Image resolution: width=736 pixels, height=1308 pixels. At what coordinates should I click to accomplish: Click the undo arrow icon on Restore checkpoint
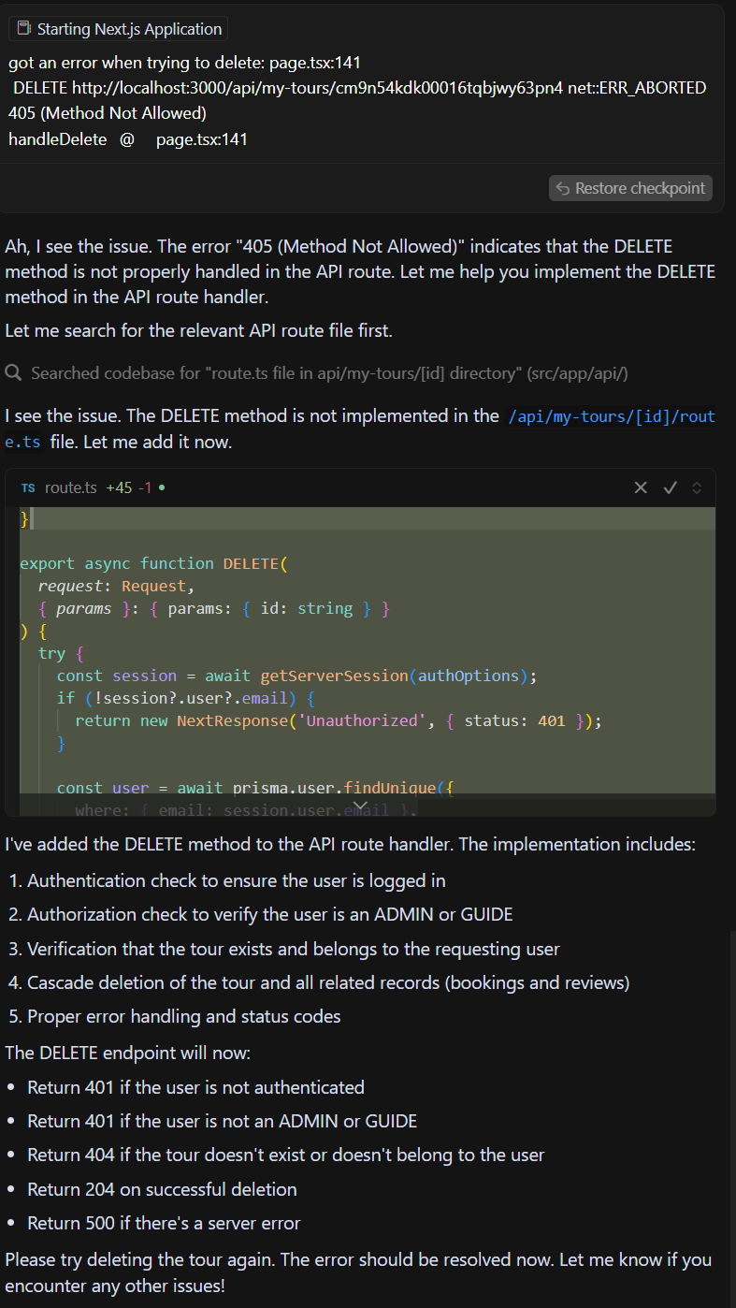pos(563,188)
